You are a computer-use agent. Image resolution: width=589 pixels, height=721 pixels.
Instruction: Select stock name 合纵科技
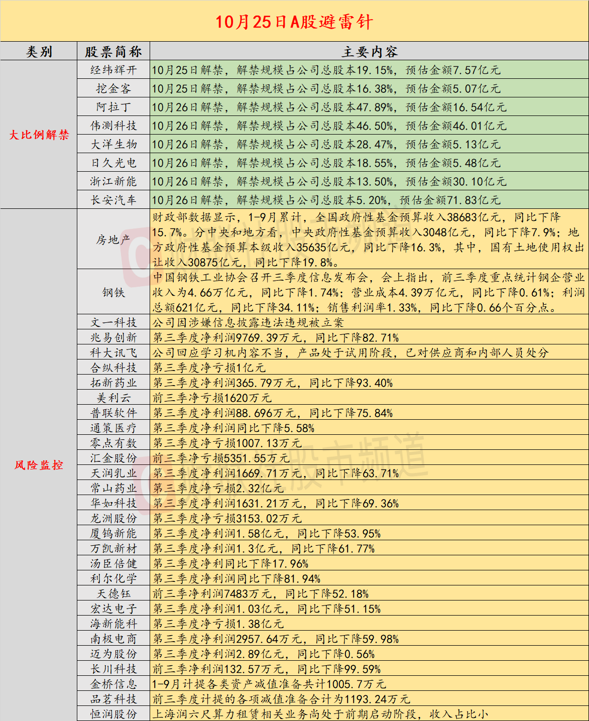[x=113, y=368]
